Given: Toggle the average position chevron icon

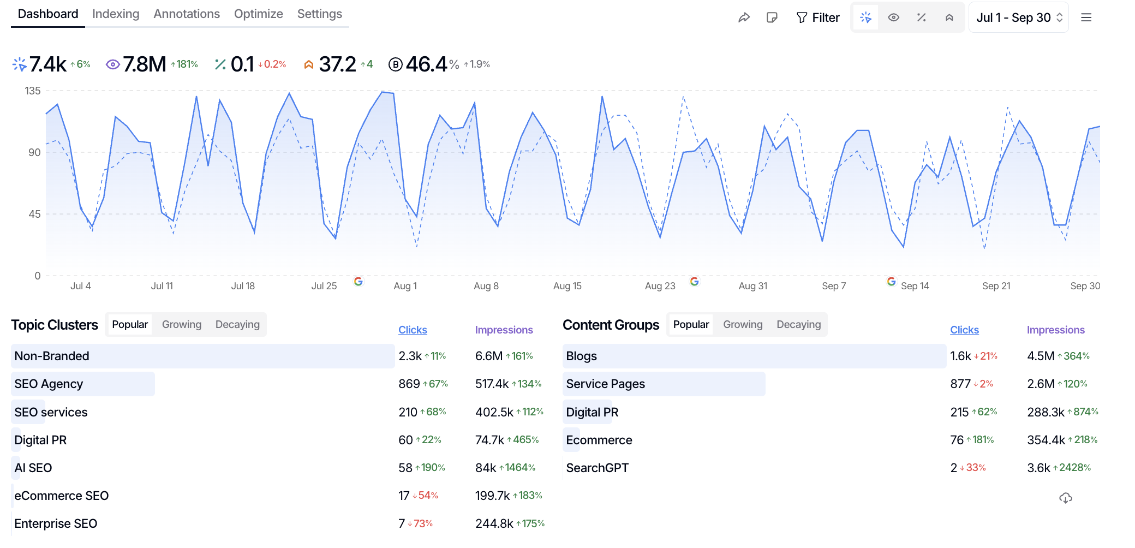Looking at the screenshot, I should point(949,17).
